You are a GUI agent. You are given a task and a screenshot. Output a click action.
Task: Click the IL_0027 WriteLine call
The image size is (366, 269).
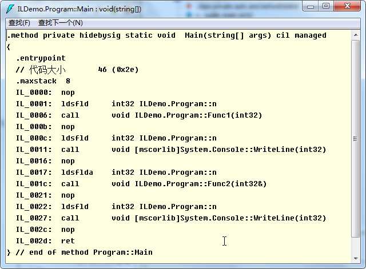coord(171,218)
